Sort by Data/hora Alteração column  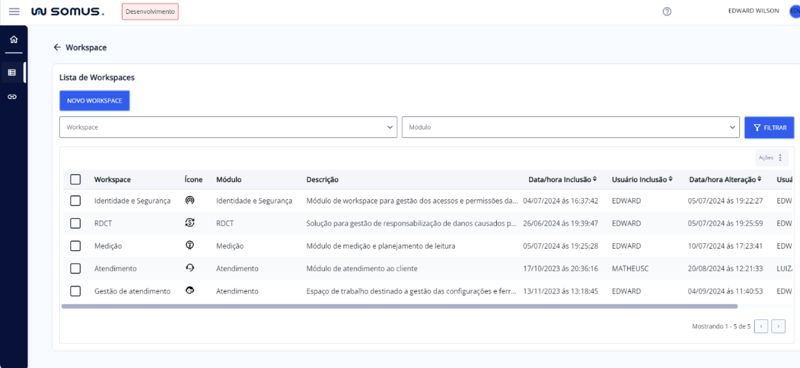[760, 179]
